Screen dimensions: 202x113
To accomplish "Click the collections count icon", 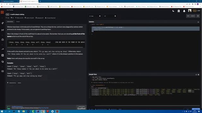I will (11, 18).
